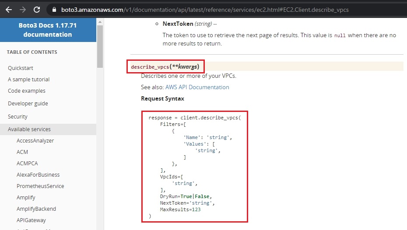Follow the AWS API Documentation link

pyautogui.click(x=197, y=87)
